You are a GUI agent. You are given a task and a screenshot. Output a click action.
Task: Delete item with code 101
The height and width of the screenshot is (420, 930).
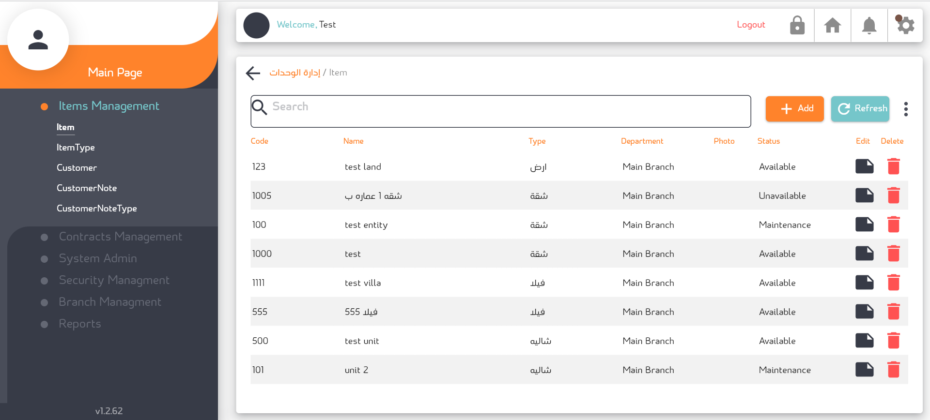coord(893,370)
